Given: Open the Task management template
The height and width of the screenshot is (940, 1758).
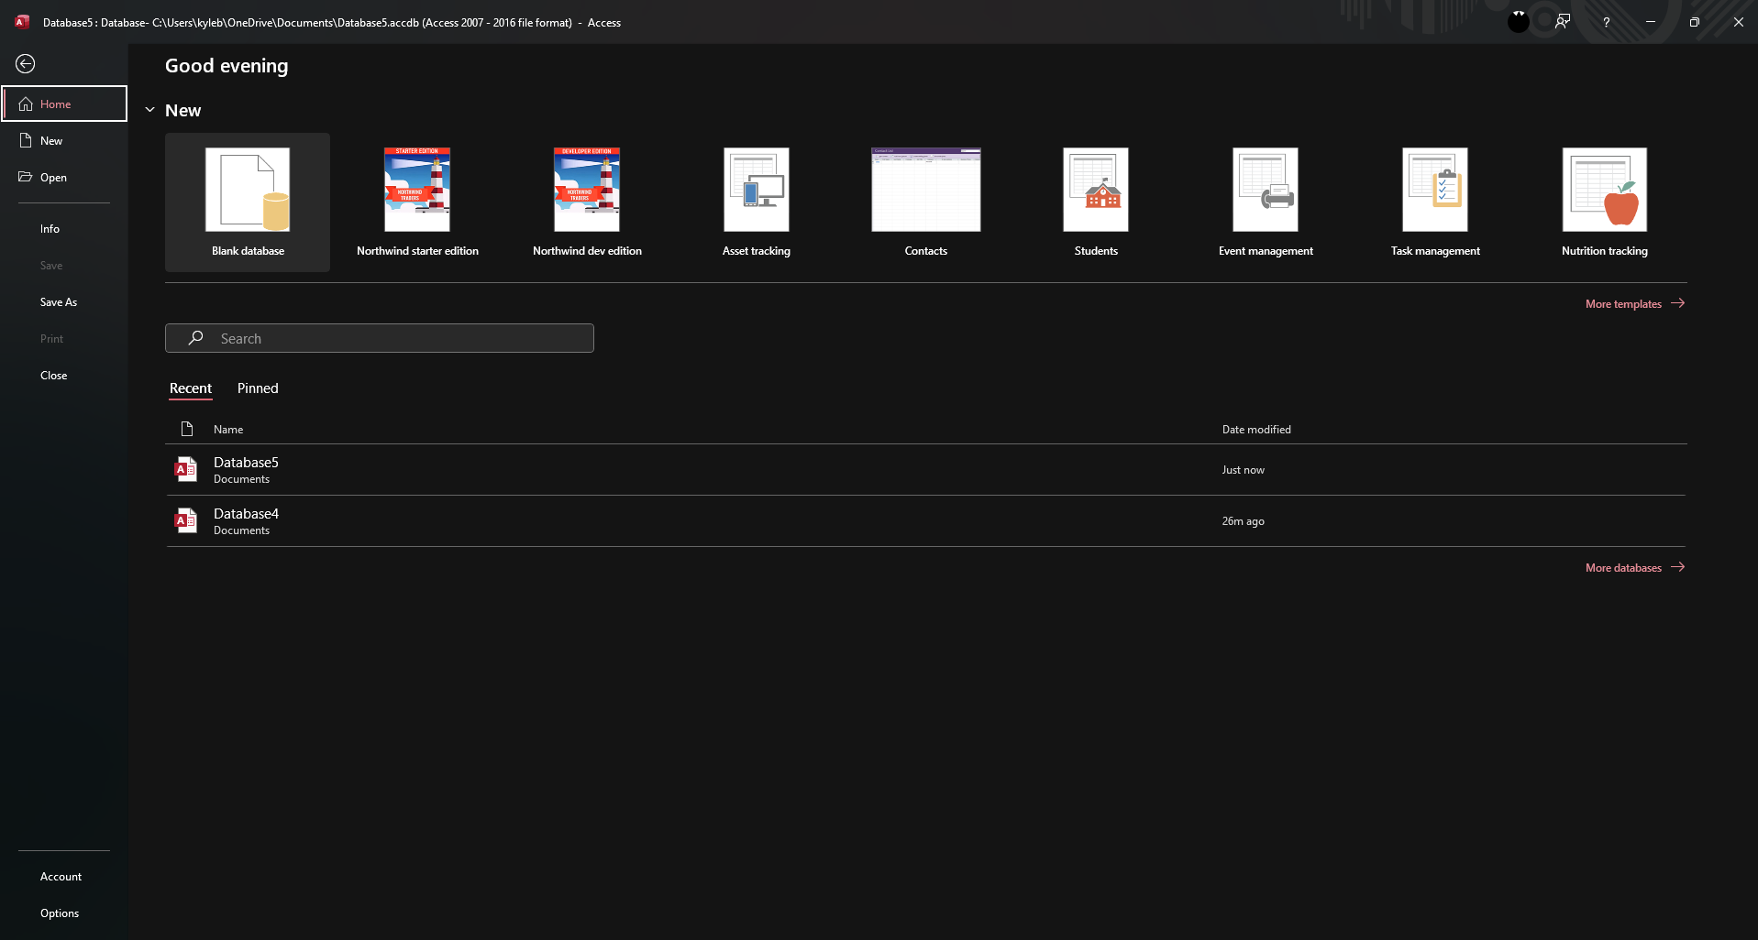Looking at the screenshot, I should 1435,202.
